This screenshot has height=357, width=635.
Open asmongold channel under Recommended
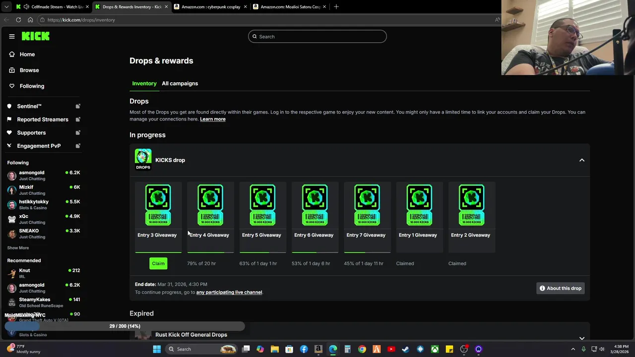click(43, 288)
